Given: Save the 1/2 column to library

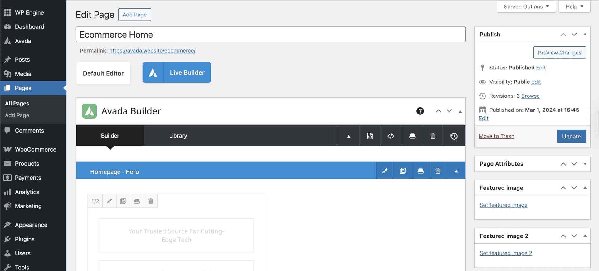Looking at the screenshot, I should click(x=137, y=201).
